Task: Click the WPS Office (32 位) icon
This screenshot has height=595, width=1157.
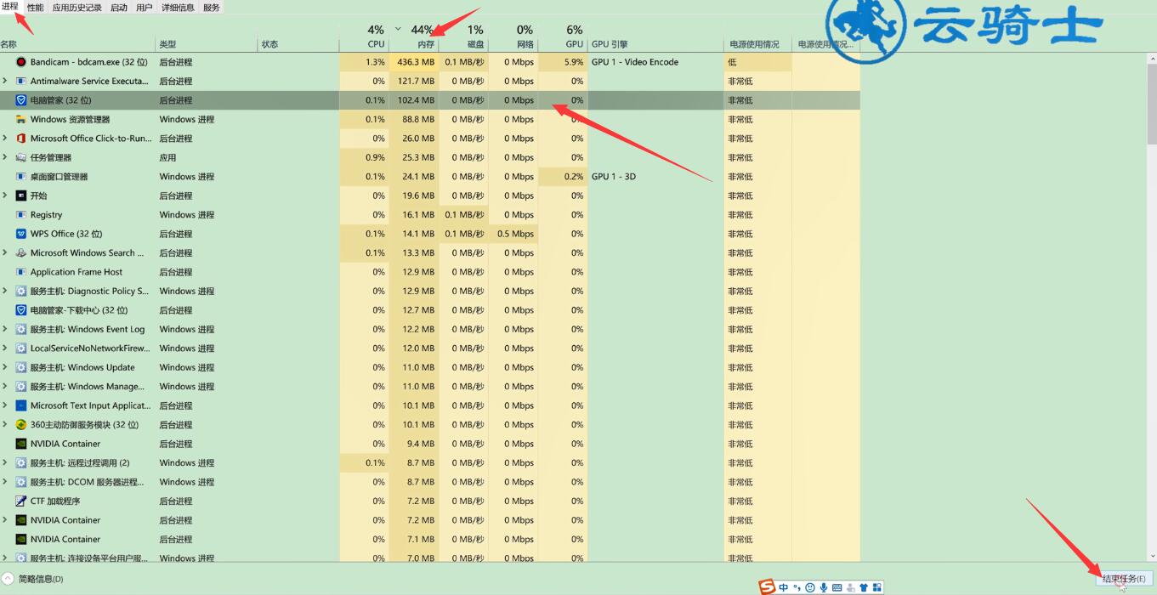Action: (x=21, y=234)
